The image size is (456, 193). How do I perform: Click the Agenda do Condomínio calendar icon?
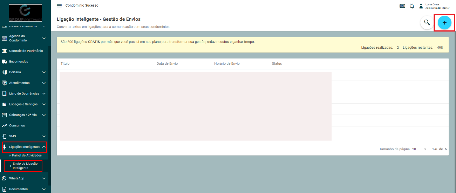pos(5,38)
